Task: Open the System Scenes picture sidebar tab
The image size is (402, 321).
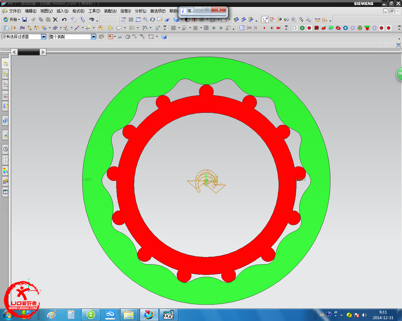Action: coord(5,192)
